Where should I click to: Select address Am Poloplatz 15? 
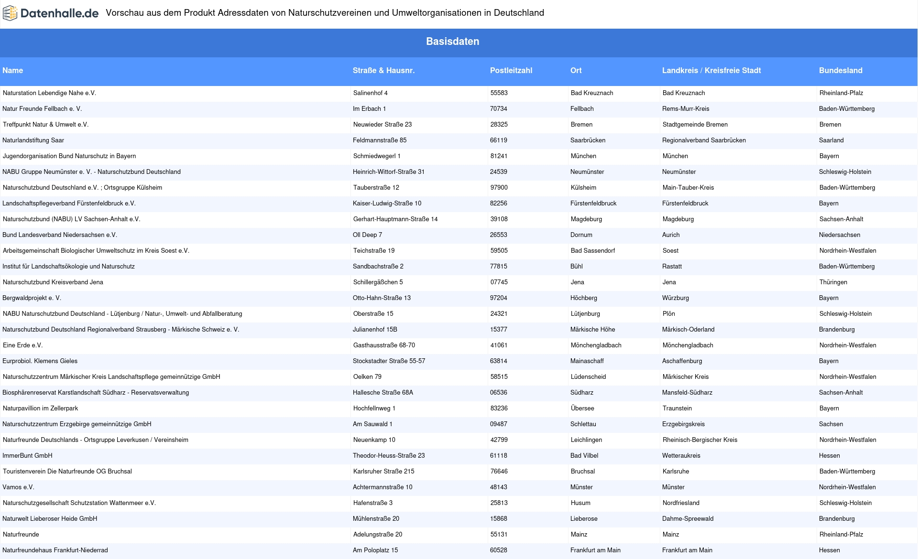click(375, 550)
